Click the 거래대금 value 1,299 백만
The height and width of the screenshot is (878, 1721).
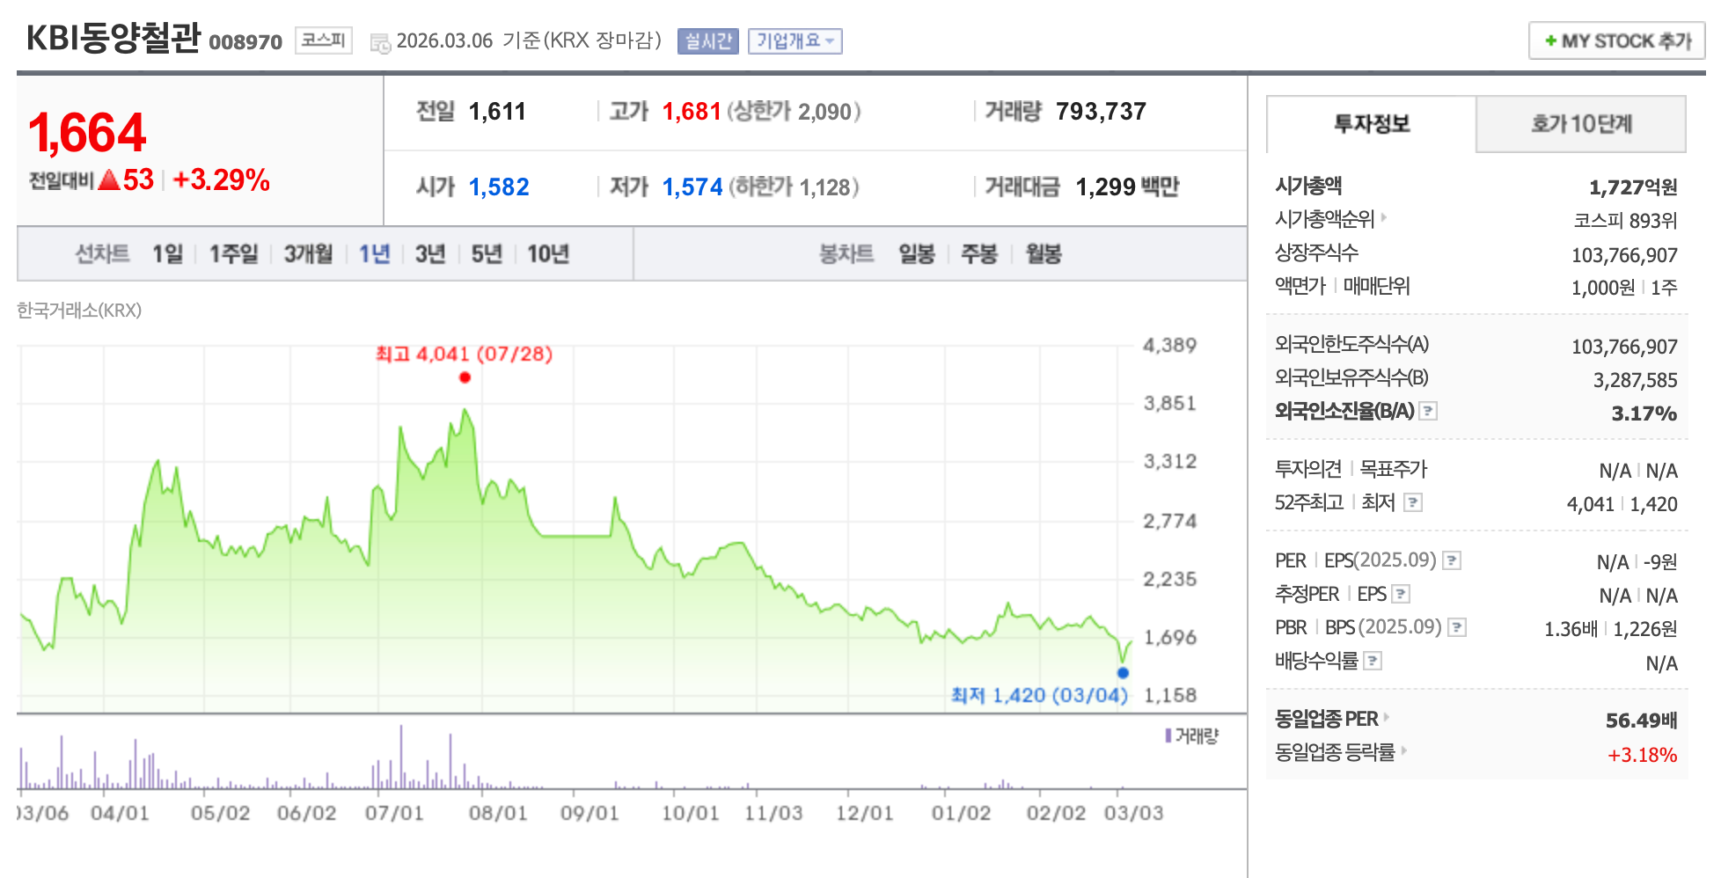[x=1127, y=187]
